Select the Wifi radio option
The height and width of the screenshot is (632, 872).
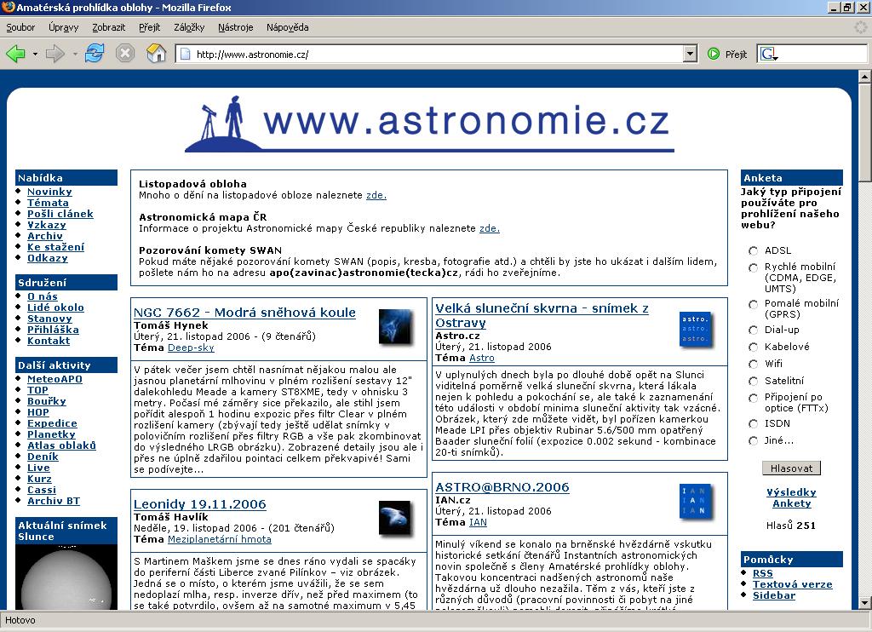753,364
